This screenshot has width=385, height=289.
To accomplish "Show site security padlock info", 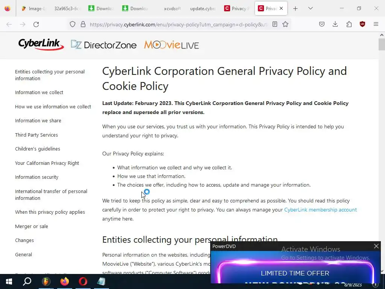I will pos(83,24).
